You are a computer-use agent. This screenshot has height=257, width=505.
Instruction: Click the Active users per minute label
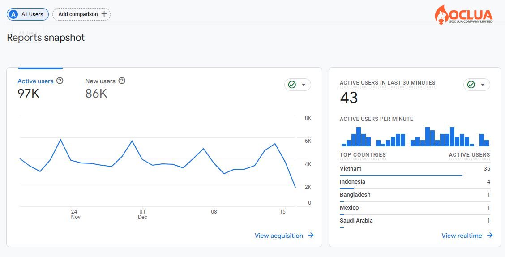tap(377, 119)
